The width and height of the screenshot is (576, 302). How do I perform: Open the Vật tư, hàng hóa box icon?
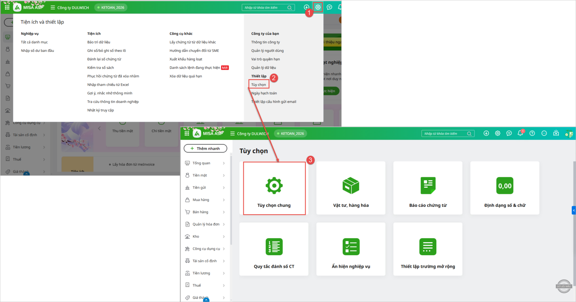coord(351,186)
